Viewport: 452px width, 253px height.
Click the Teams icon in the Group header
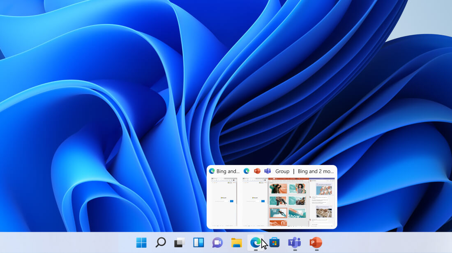[x=268, y=171]
